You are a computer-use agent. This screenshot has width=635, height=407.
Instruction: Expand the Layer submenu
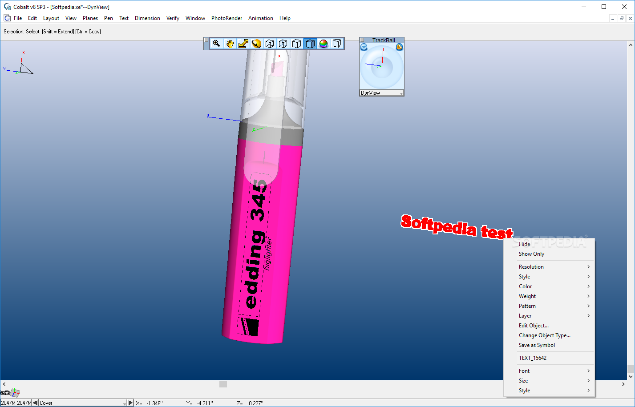549,316
